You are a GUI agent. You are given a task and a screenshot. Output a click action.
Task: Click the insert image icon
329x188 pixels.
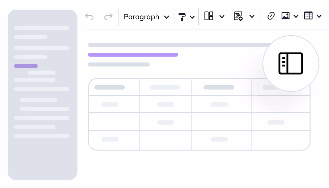click(x=285, y=16)
